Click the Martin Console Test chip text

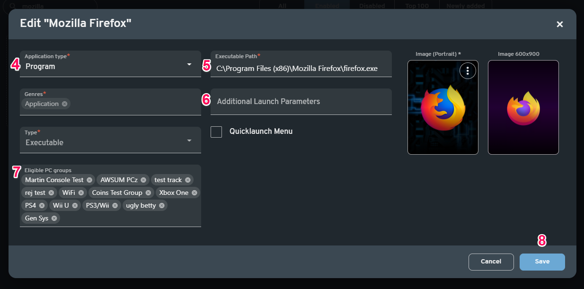(x=54, y=180)
